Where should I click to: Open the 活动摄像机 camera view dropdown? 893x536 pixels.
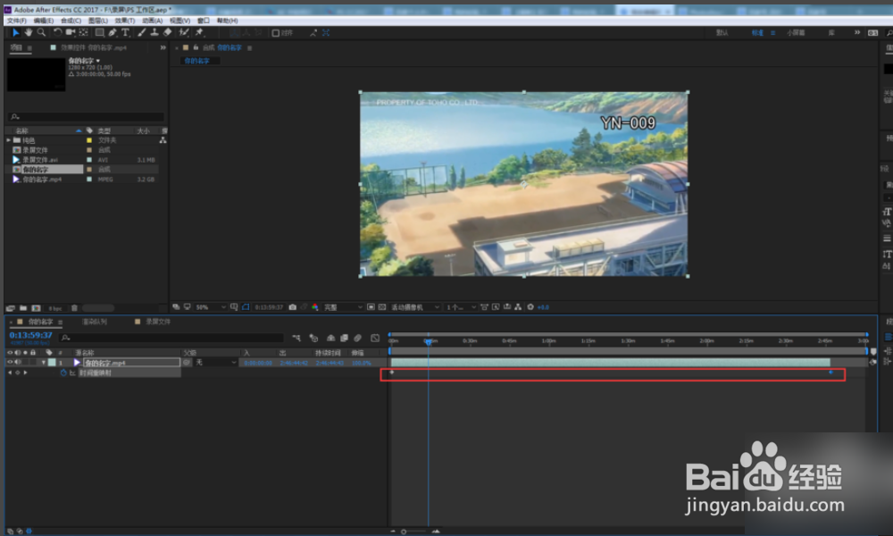click(x=415, y=307)
